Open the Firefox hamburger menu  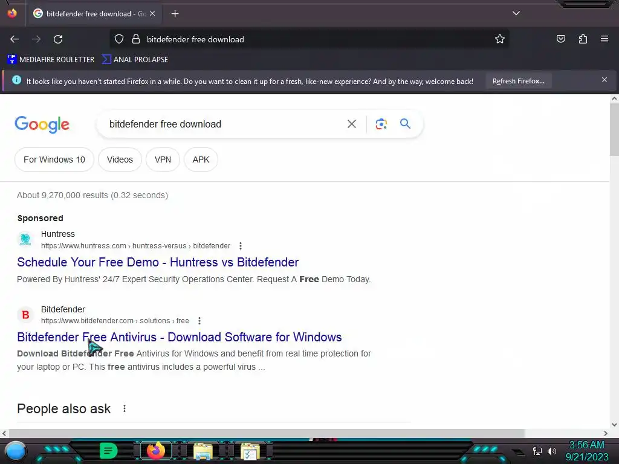click(604, 39)
